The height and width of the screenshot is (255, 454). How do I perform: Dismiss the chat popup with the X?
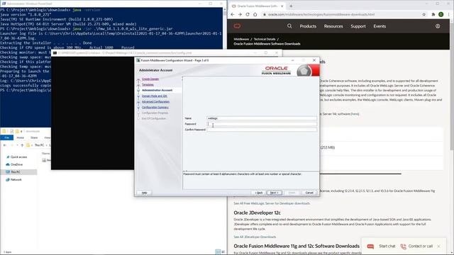[x=438, y=246]
